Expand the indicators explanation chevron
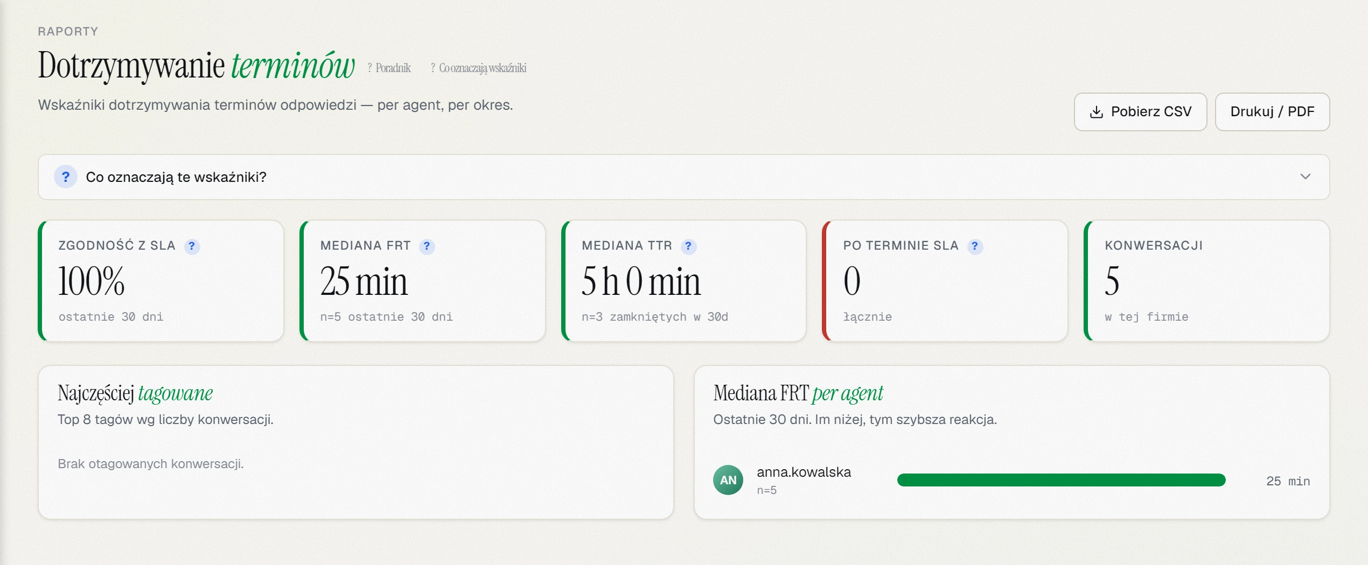Screen dimensions: 1368x565 click(x=1306, y=176)
